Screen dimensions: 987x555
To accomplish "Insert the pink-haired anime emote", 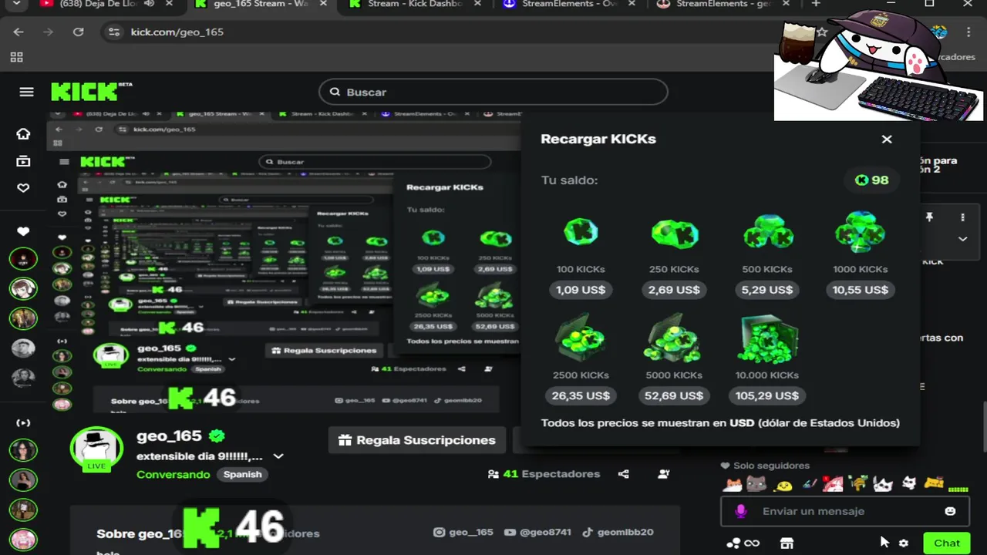I will 833,484.
